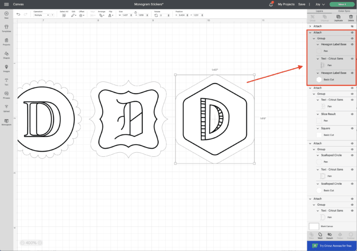
Task: Click the Blank Canvas color swatch
Action: click(x=315, y=226)
